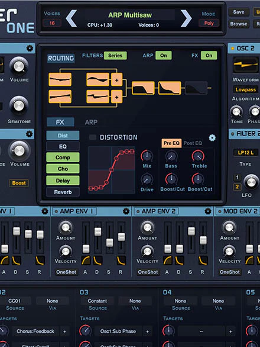Viewport: 260px width, 347px height.
Task: Click the Browse button
Action: tap(239, 24)
